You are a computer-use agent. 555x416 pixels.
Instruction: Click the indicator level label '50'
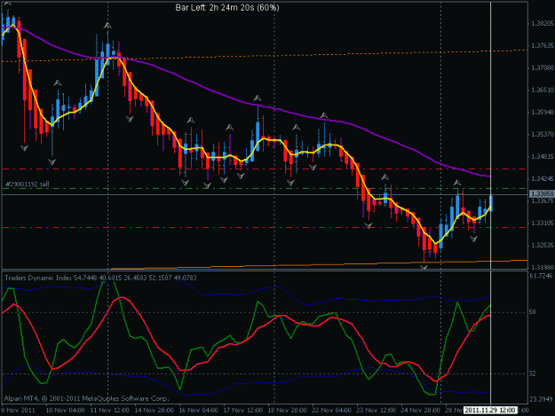tap(532, 311)
